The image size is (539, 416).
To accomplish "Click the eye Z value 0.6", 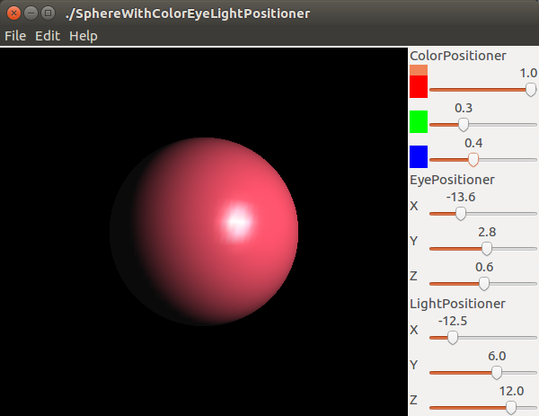I will [484, 267].
